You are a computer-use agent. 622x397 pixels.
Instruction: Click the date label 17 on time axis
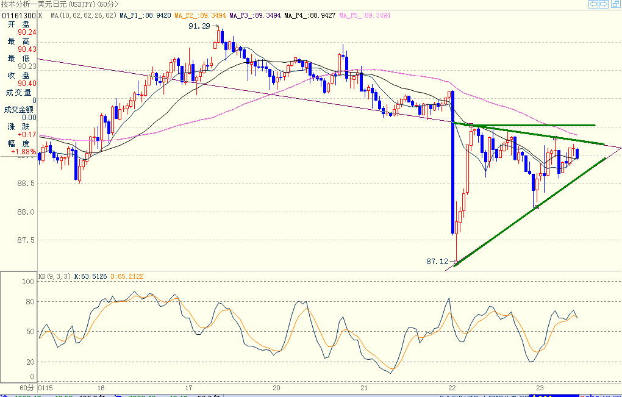click(x=188, y=388)
